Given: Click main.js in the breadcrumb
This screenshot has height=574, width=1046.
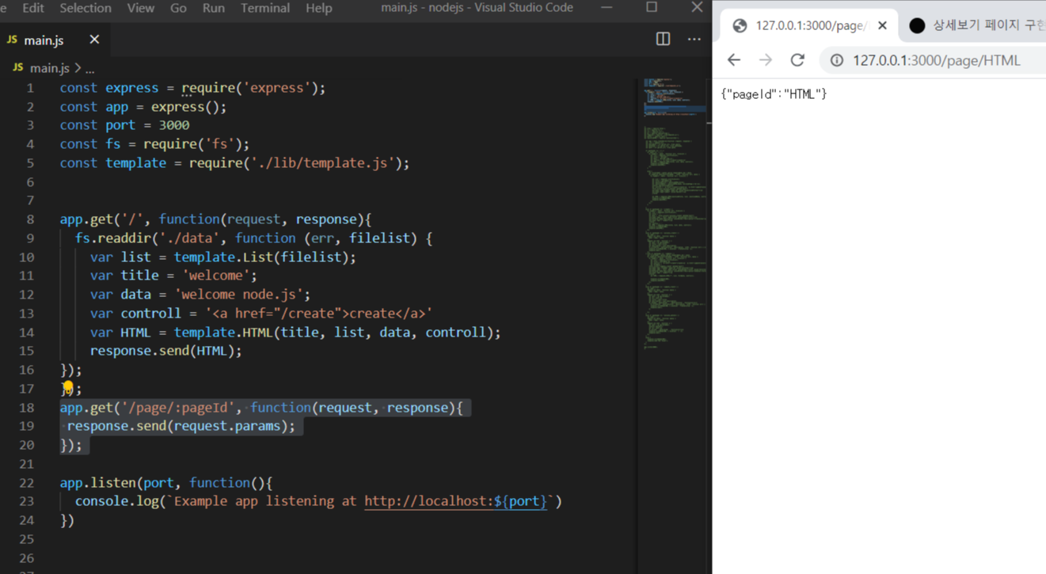Looking at the screenshot, I should coord(49,68).
